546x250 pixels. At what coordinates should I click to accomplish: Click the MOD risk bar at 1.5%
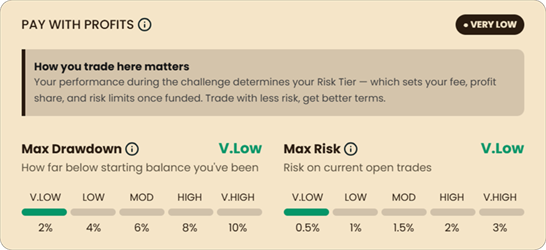(404, 212)
